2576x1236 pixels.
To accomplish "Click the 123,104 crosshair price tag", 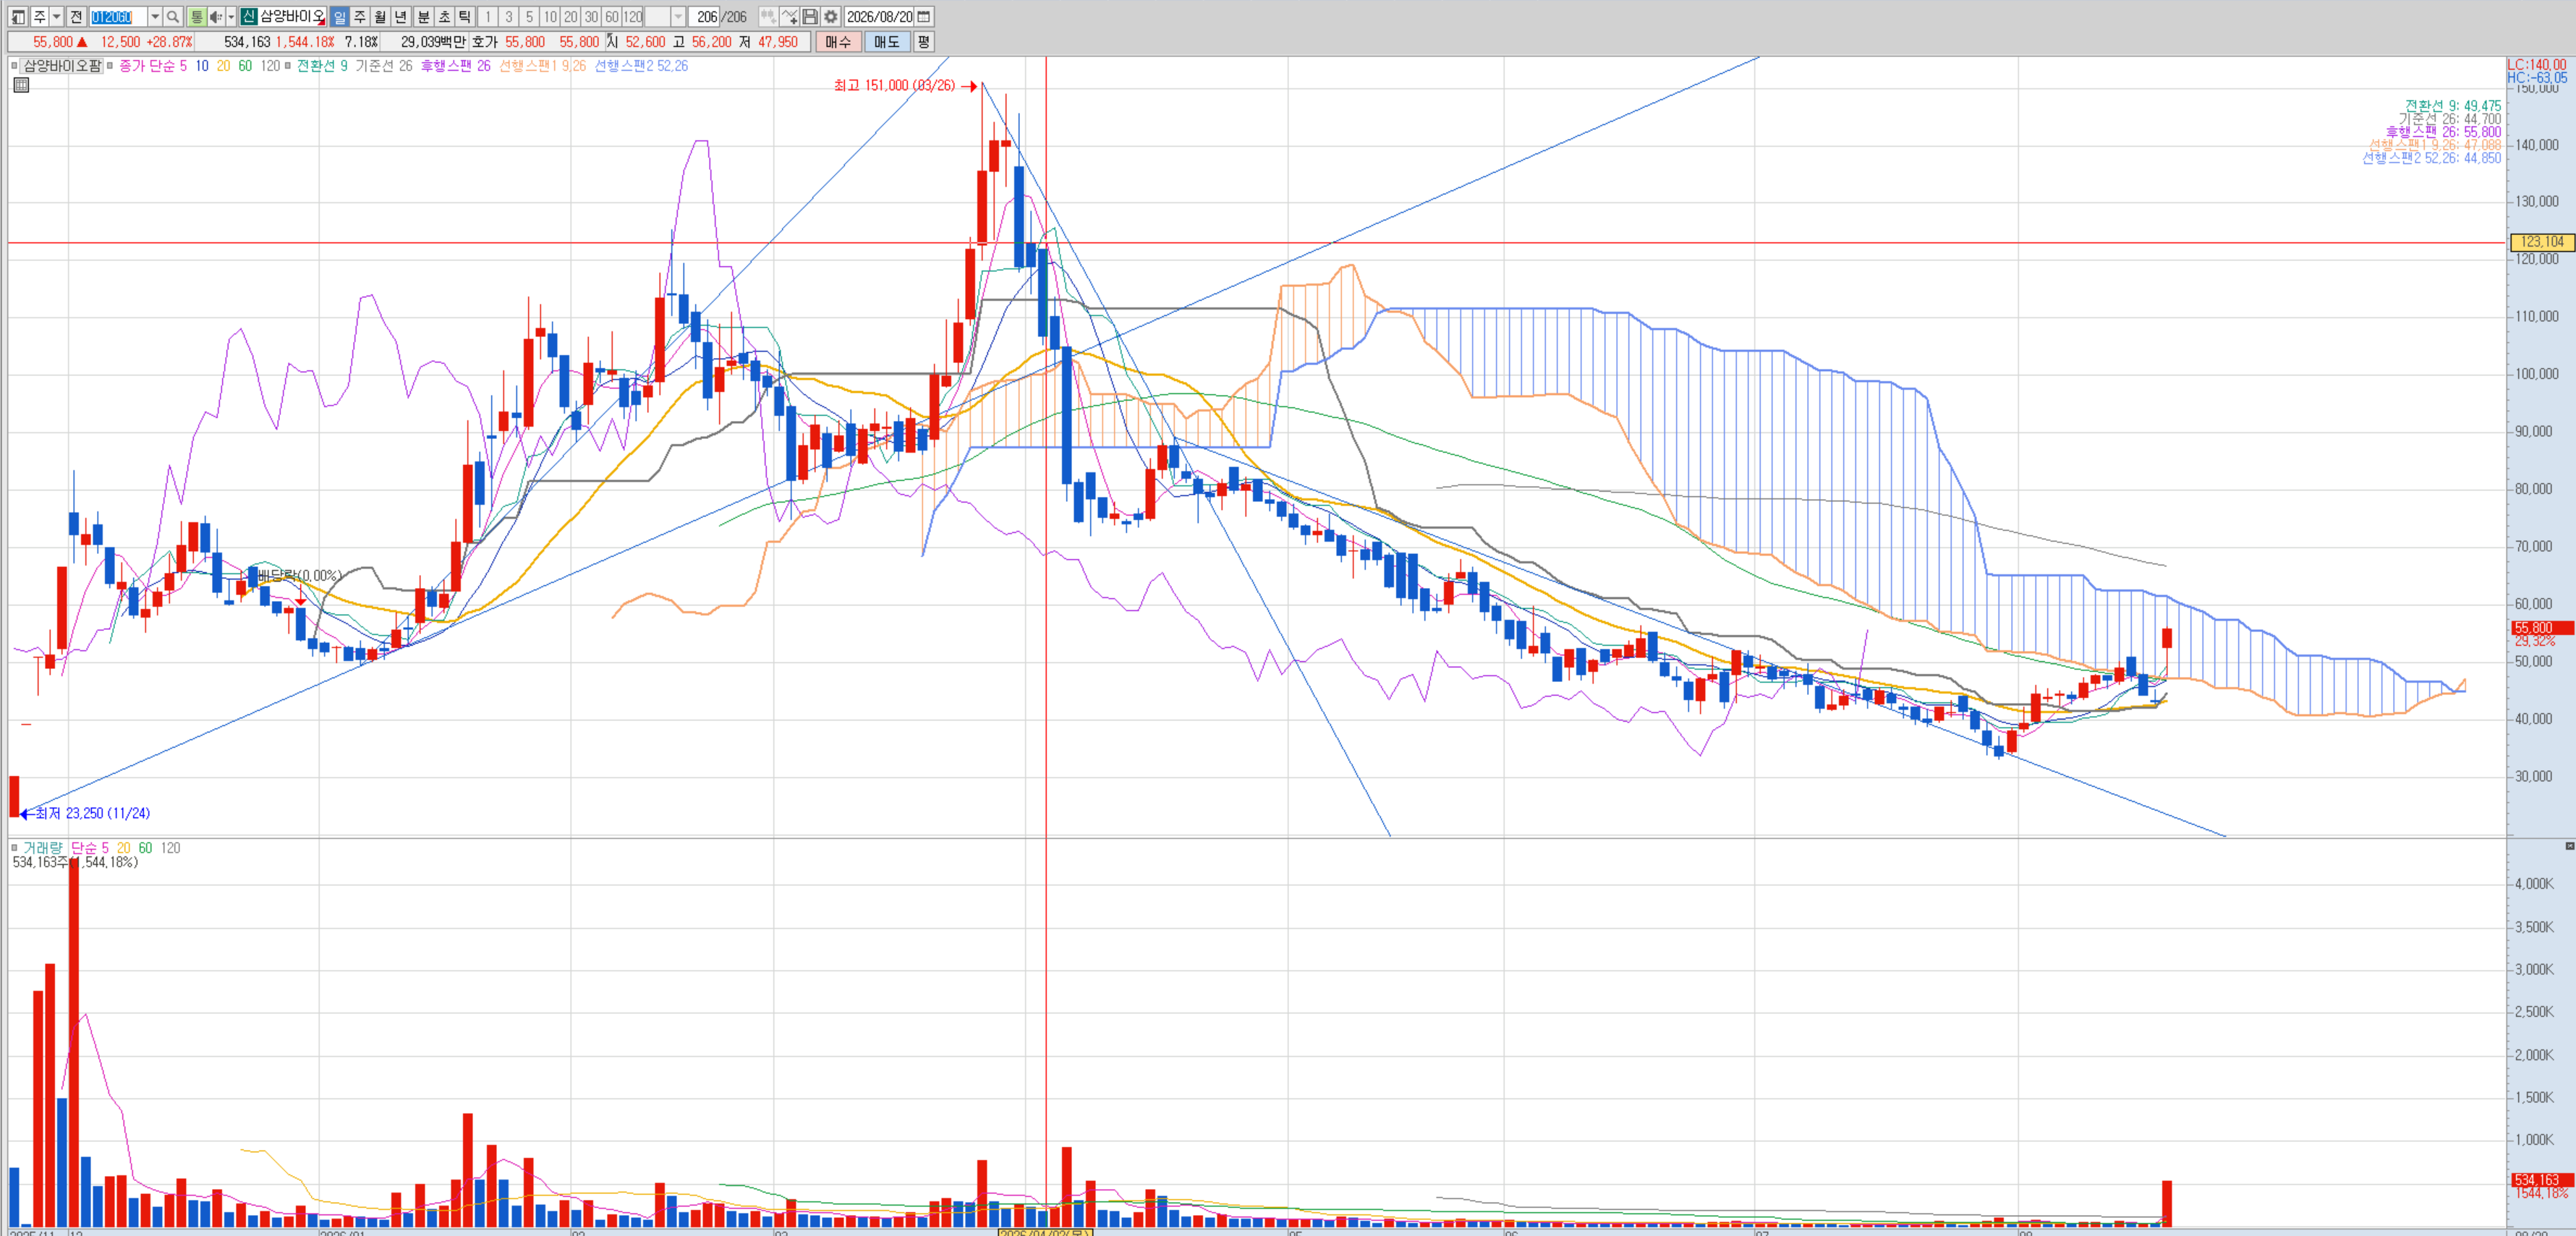I will coord(2542,242).
